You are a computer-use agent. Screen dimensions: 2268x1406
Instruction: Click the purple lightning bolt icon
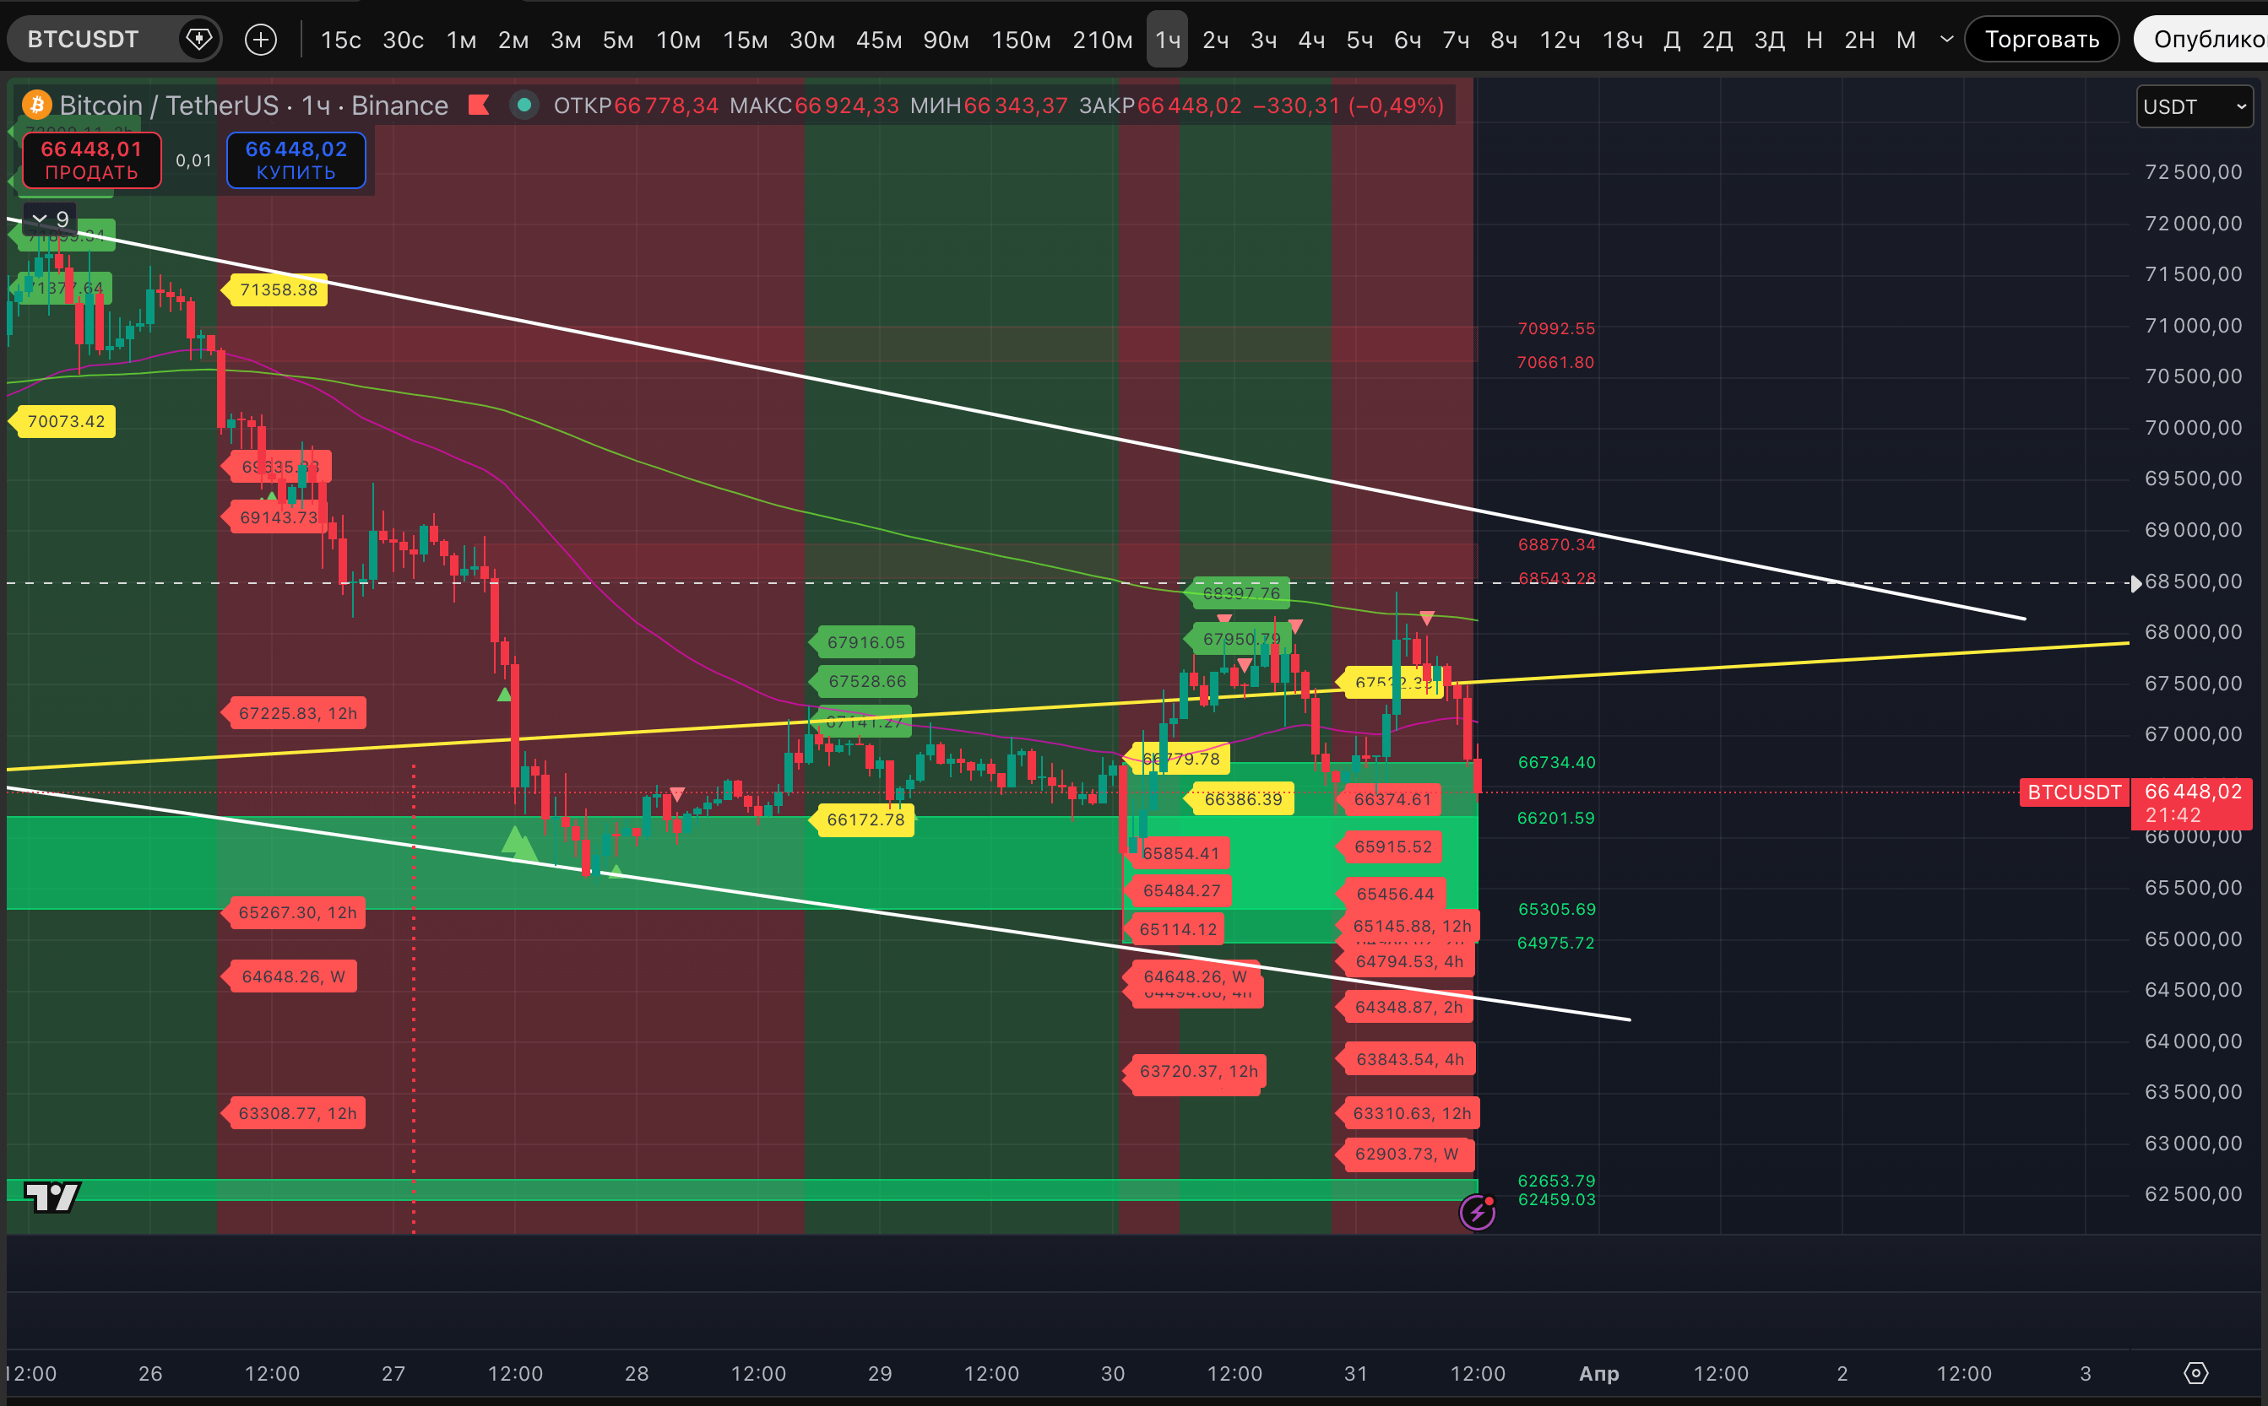pyautogui.click(x=1478, y=1213)
